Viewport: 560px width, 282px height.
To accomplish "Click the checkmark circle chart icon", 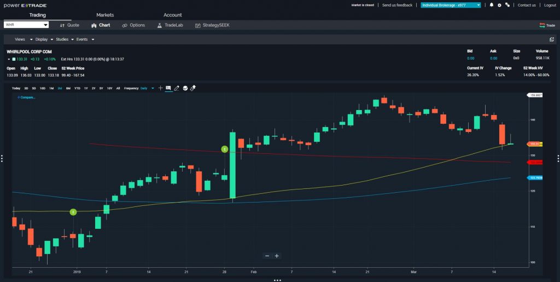I will coord(185,88).
